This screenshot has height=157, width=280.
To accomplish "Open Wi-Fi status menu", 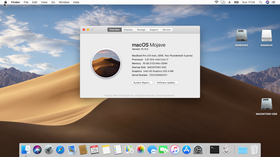I will tap(216, 2).
